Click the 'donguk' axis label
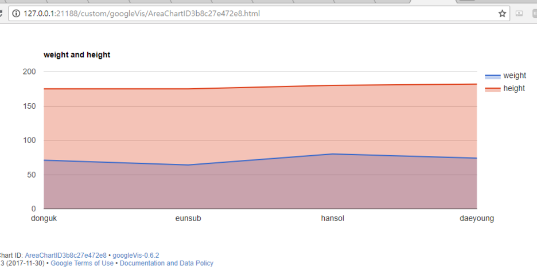The image size is (537, 275). coord(44,218)
